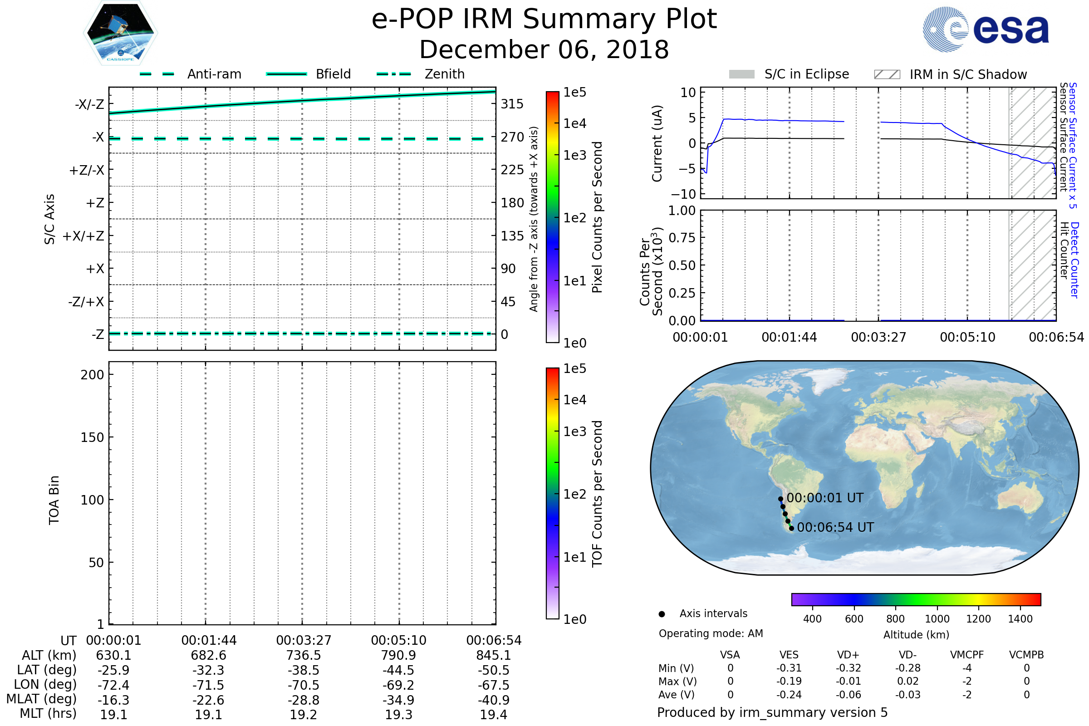This screenshot has height=726, width=1089.
Task: Click the e-POP IRM Summary Plot title
Action: click(x=544, y=20)
